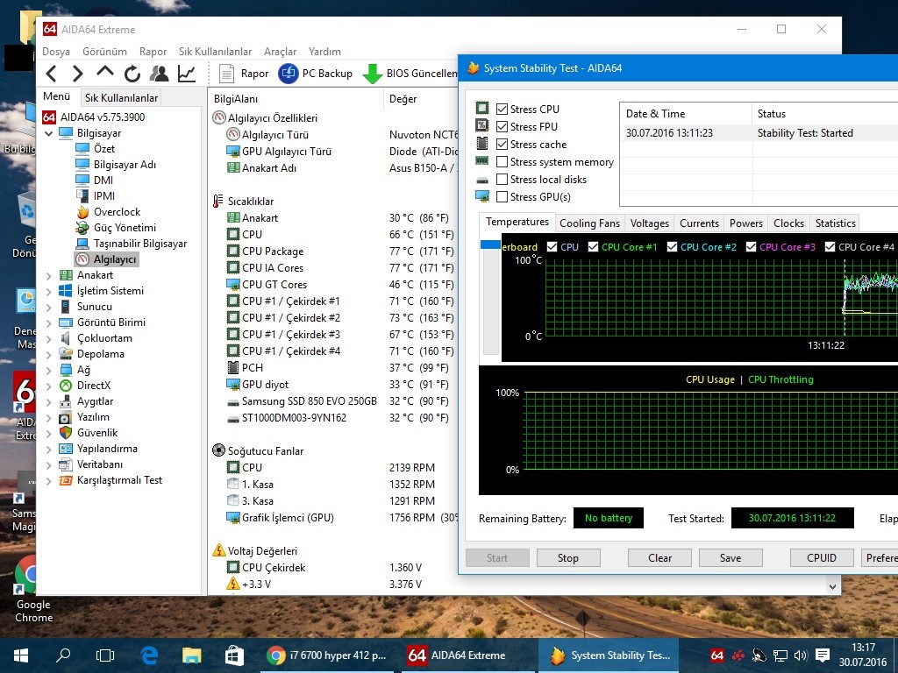Click the Rapor report toolbar icon

[243, 74]
